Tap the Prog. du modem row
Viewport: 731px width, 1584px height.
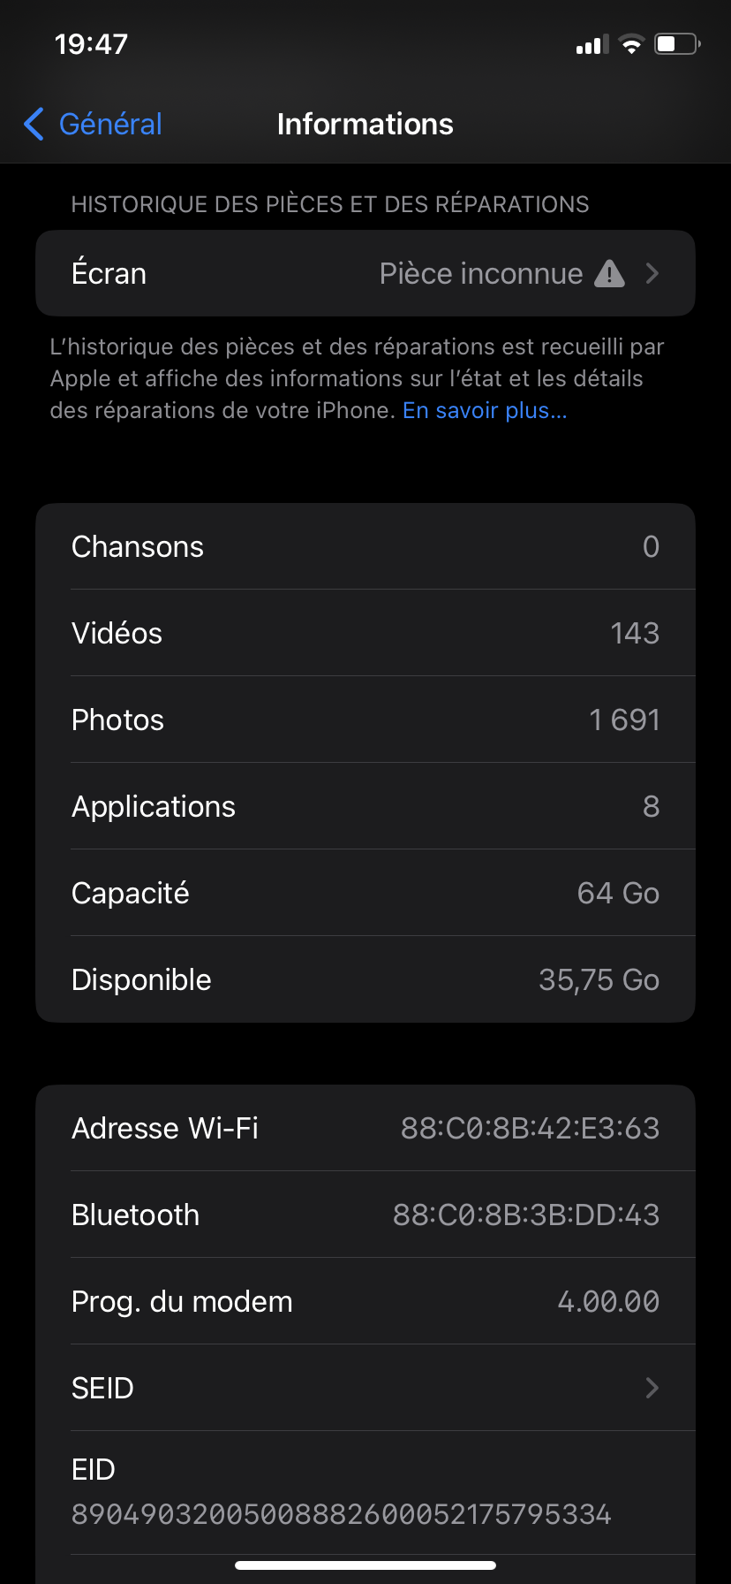coord(365,1301)
